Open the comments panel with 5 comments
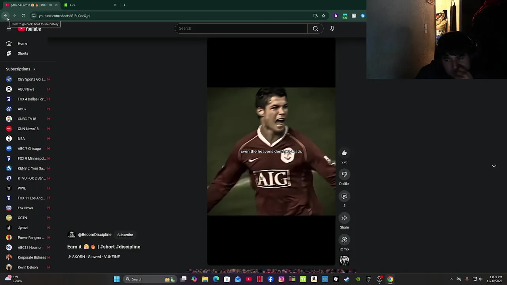 pos(344,196)
